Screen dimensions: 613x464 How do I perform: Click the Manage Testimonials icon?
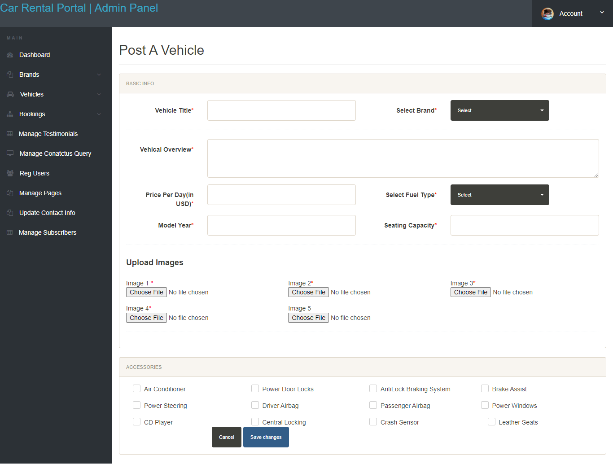pos(10,134)
